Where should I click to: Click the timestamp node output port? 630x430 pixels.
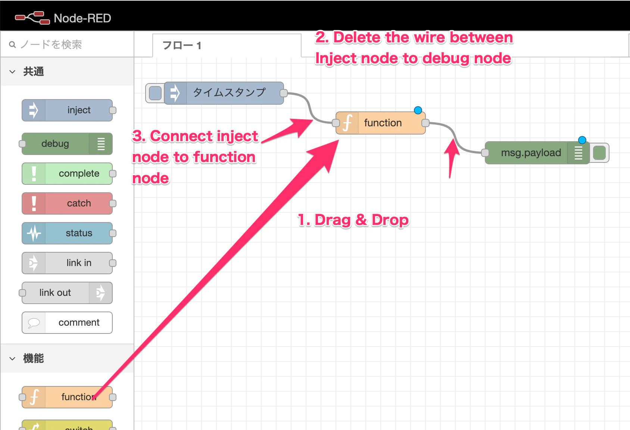pos(284,93)
